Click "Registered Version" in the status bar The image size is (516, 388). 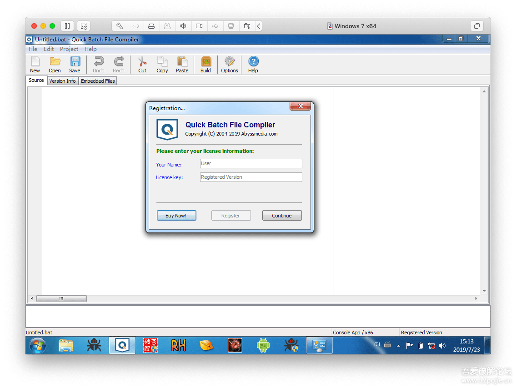click(x=421, y=333)
